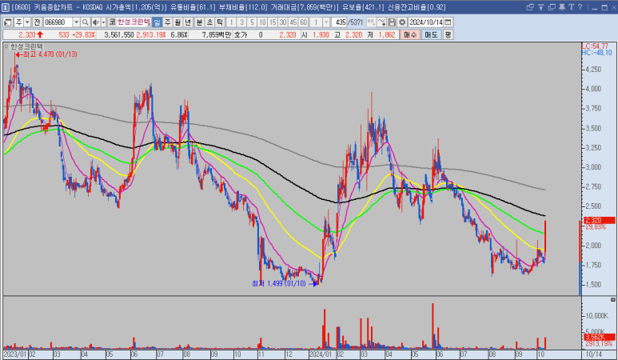This screenshot has width=618, height=360.
Task: Click the title bar duplicate window icon
Action: (x=552, y=7)
